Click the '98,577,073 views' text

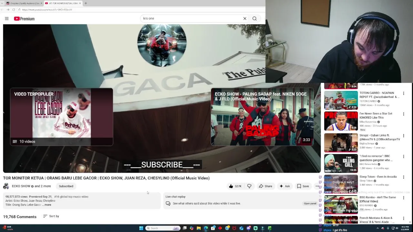pyautogui.click(x=16, y=197)
